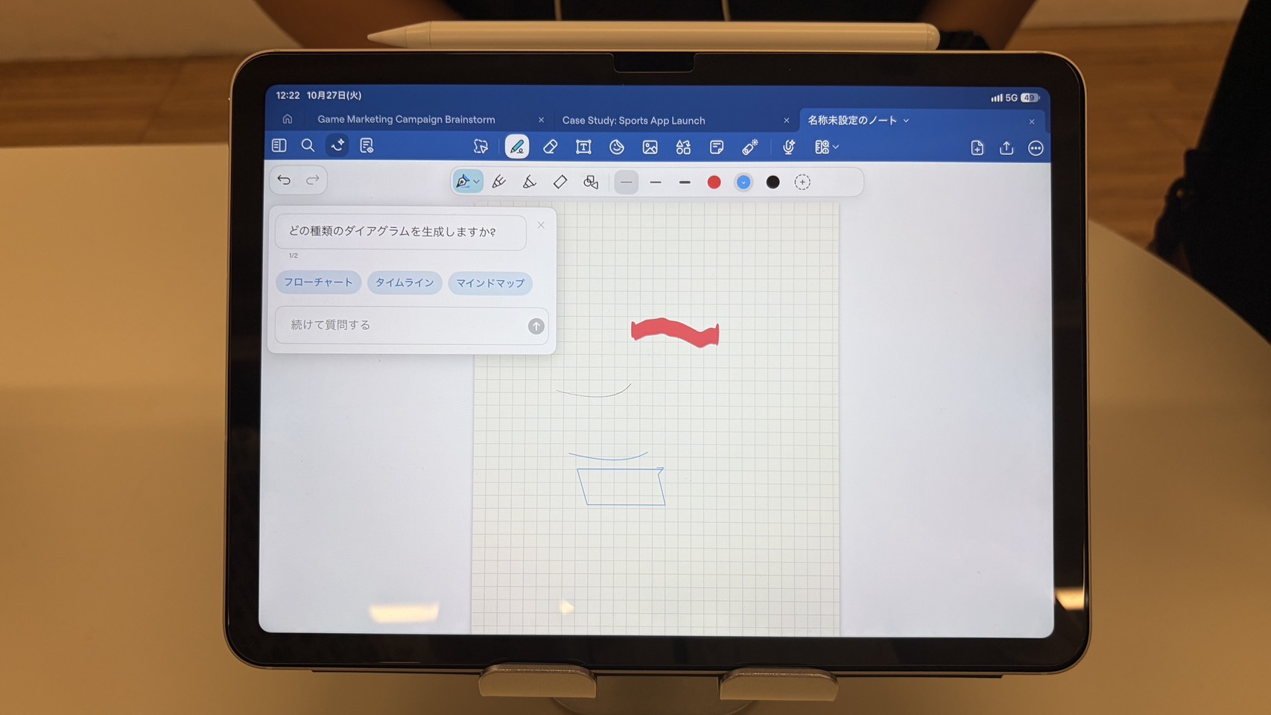Switch to Case Study: Sports App Launch tab
The height and width of the screenshot is (715, 1271).
[x=633, y=121]
